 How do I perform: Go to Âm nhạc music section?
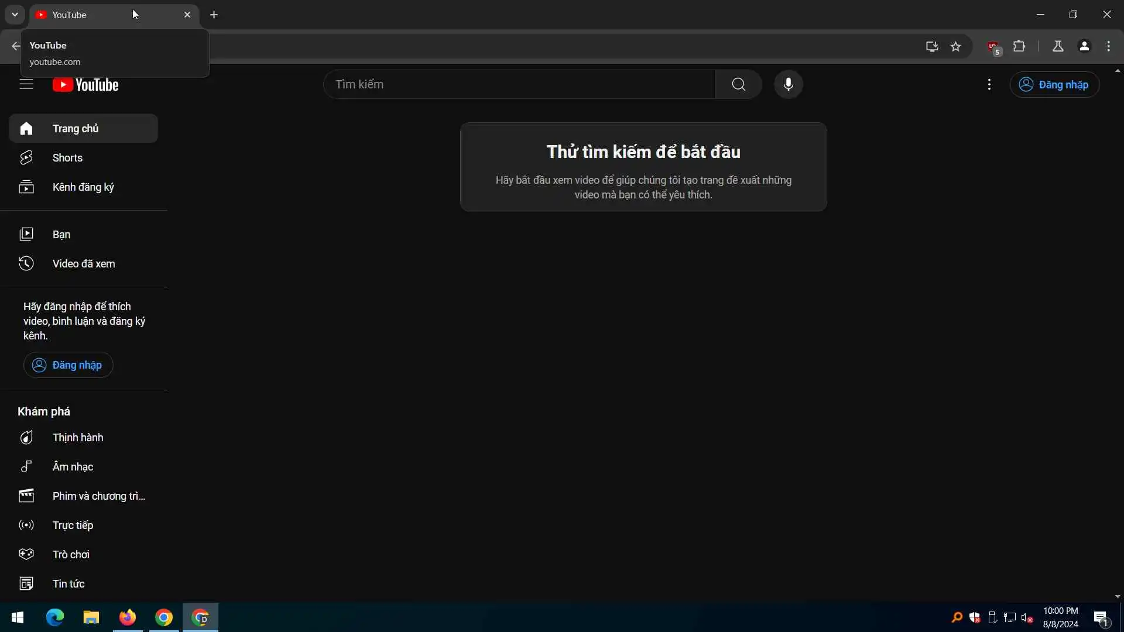[73, 467]
